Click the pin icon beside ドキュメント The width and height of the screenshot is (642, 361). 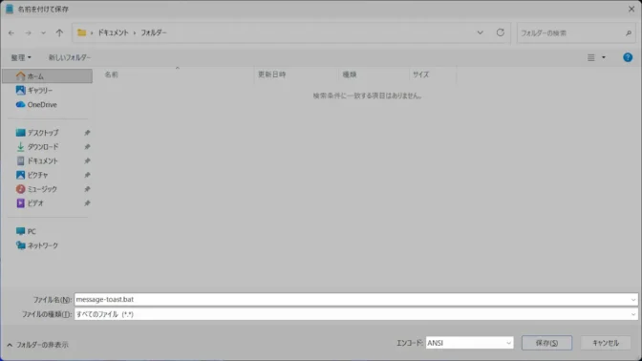[x=87, y=161]
